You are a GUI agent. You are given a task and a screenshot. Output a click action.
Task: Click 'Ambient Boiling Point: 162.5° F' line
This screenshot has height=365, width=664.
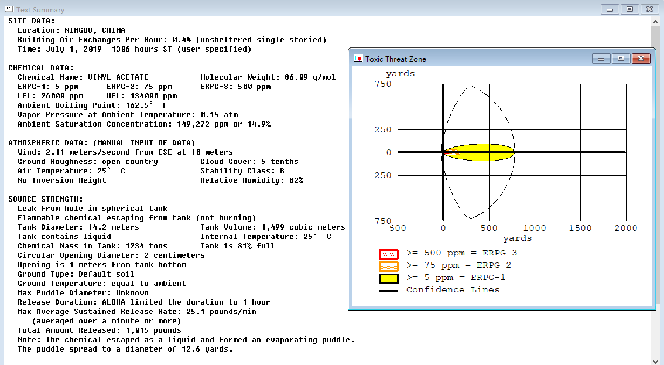point(93,105)
